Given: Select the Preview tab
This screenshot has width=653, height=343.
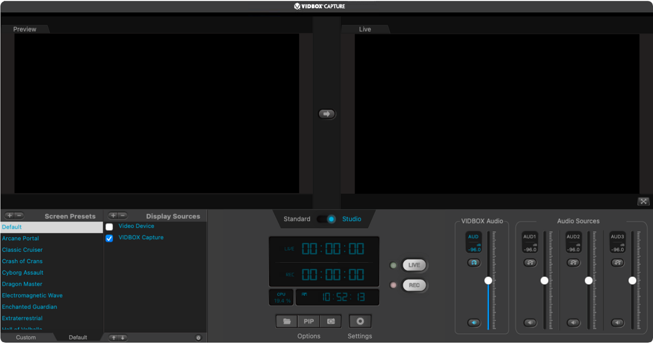Looking at the screenshot, I should click(x=25, y=29).
